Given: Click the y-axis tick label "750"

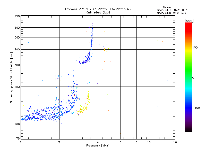Looking at the screenshot, I should 17,16.
